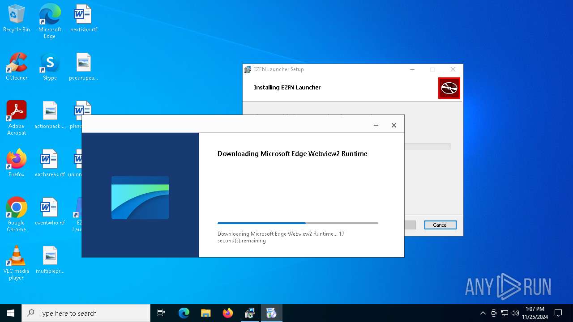The width and height of the screenshot is (573, 322).
Task: Select the multiplepr... image file
Action: tap(50, 260)
